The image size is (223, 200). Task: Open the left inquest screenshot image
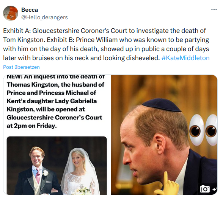coord(57,135)
